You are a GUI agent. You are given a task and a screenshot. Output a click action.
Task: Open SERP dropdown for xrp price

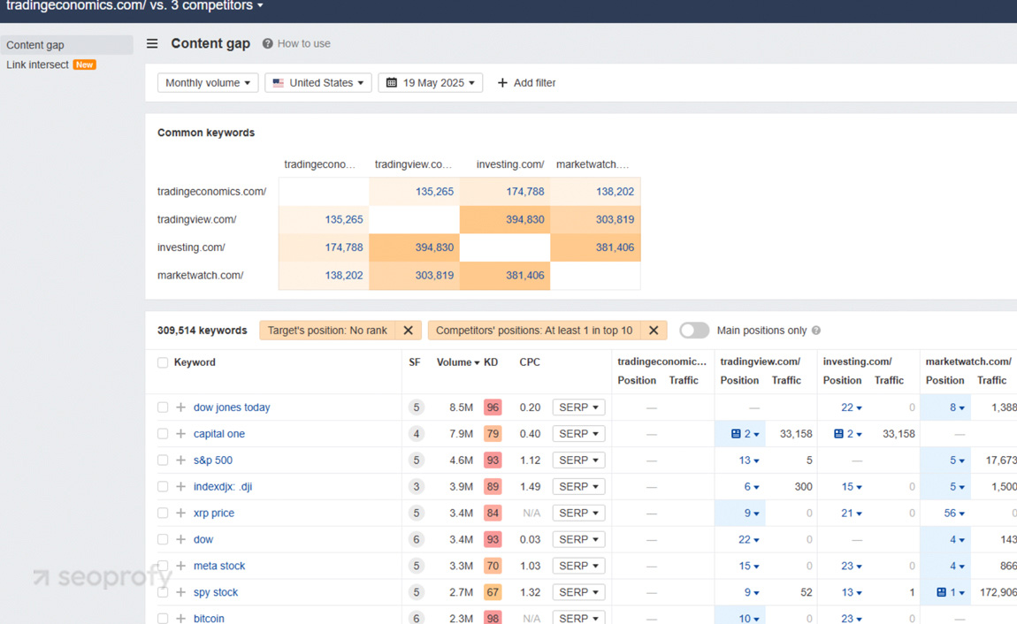pos(578,513)
